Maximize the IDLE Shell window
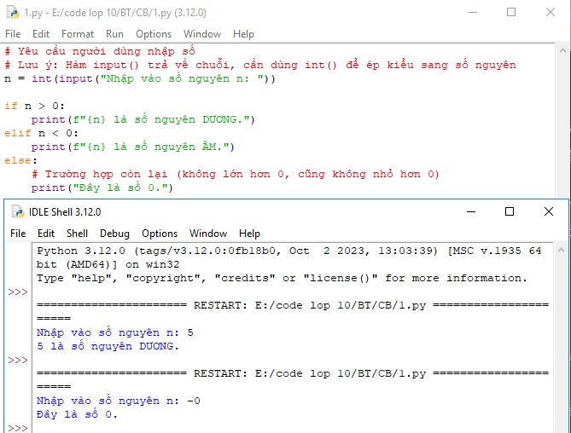 point(510,211)
